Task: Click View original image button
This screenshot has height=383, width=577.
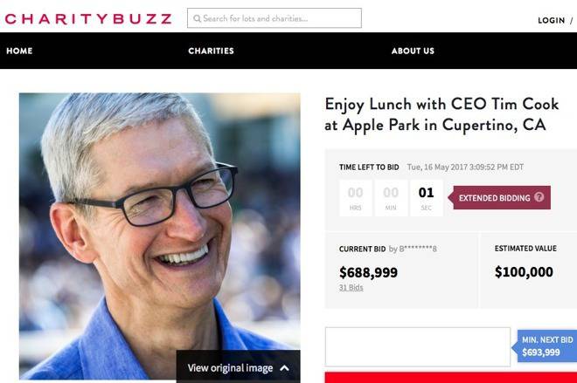Action: pyautogui.click(x=238, y=366)
